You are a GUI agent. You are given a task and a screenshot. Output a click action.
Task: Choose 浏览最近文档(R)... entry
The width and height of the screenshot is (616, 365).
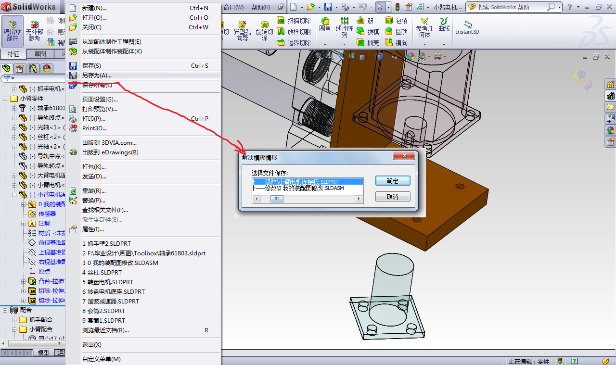(x=143, y=330)
